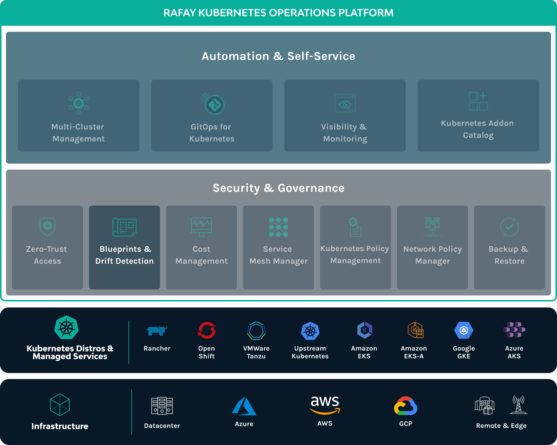Click the Cost Management monitor icon
557x445 pixels.
point(202,227)
